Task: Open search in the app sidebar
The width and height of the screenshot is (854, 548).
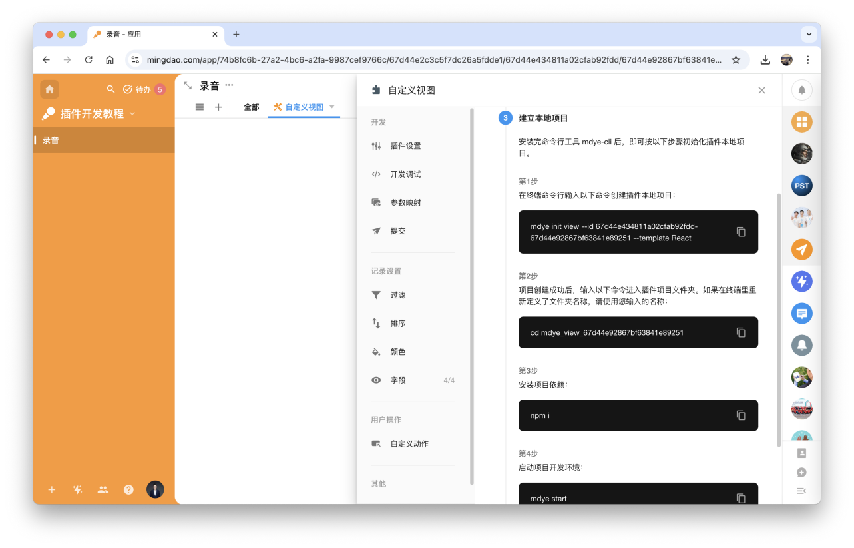Action: pos(111,89)
